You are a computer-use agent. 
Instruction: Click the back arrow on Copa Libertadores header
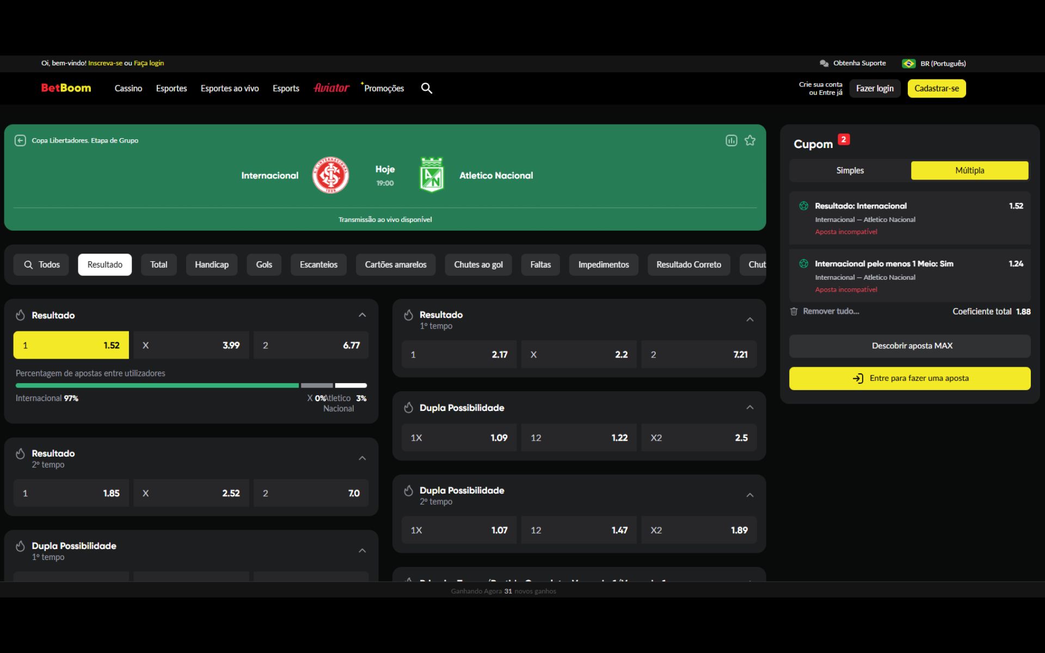click(21, 140)
